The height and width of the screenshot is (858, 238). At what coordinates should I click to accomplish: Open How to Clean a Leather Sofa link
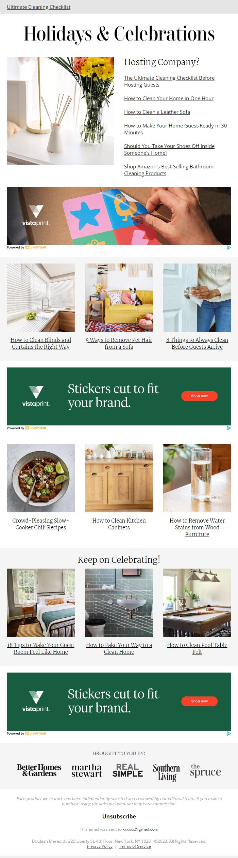coord(157,112)
